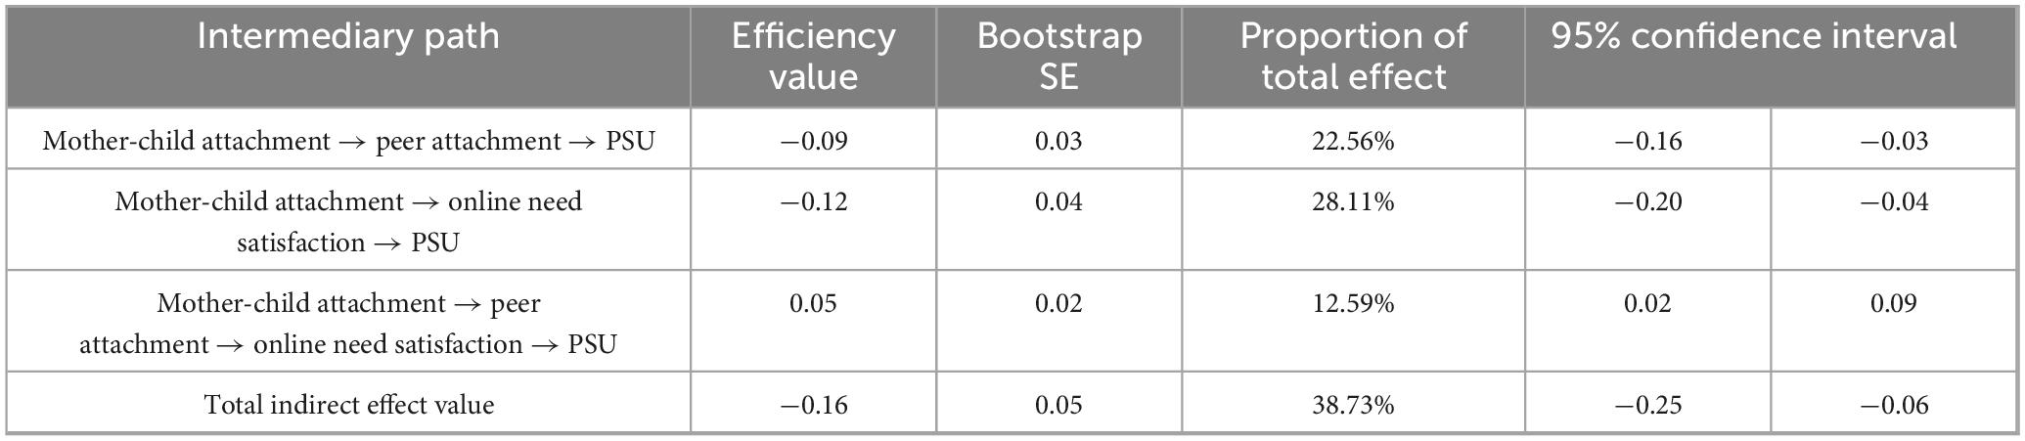2025x441 pixels.
Task: Select the three-step peer attachment → online need satisfaction path
Action: pos(348,324)
